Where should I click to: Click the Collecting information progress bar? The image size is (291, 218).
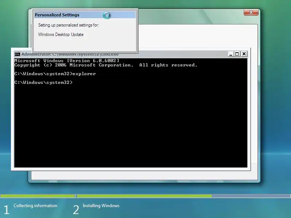(38, 196)
